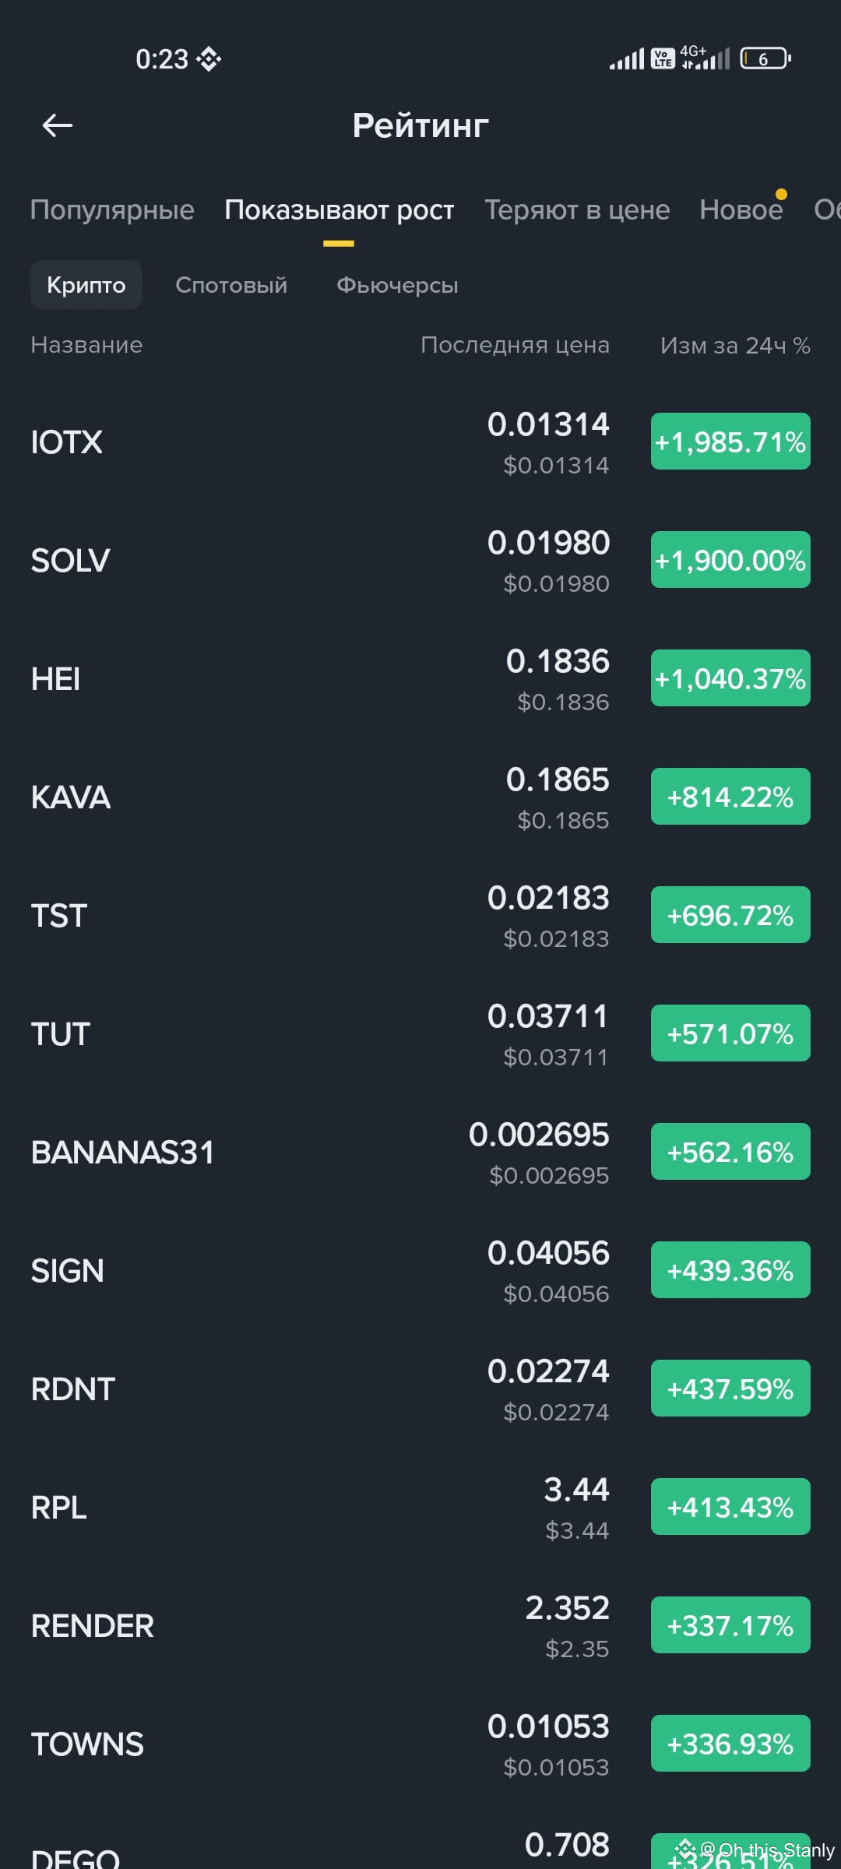841x1869 pixels.
Task: Sort by Изм за 24ч % header
Action: 735,345
